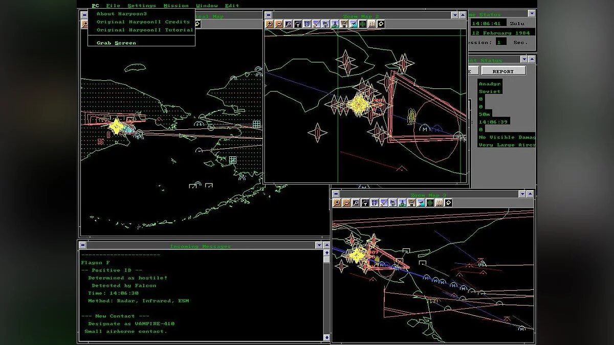Click fourth dark tracking icon in Zoom Map 2
The height and width of the screenshot is (345, 614).
pyautogui.click(x=298, y=24)
